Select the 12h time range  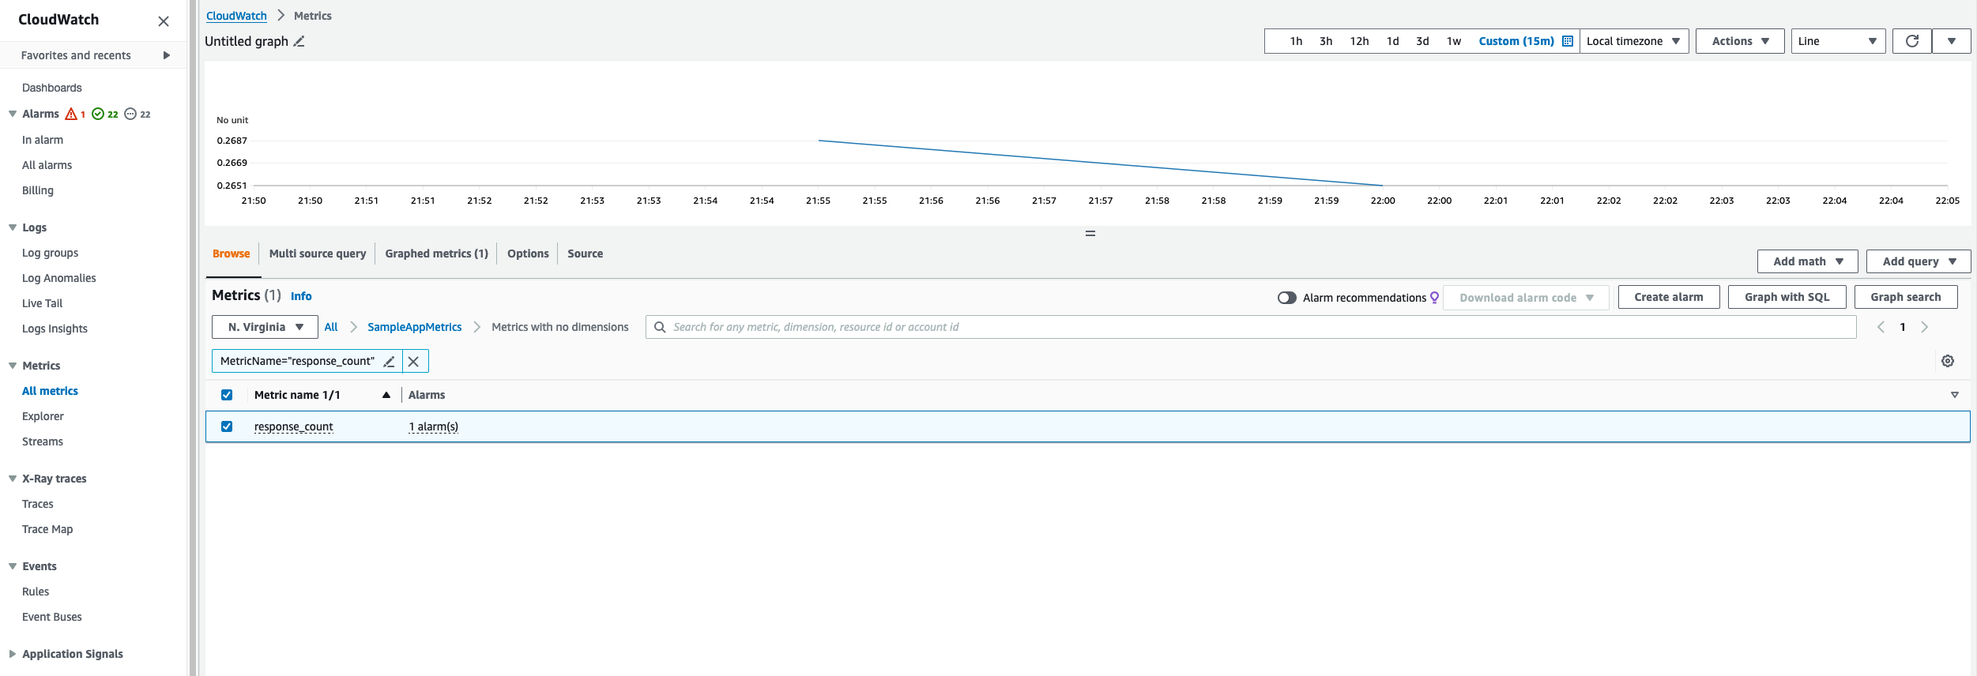1359,41
